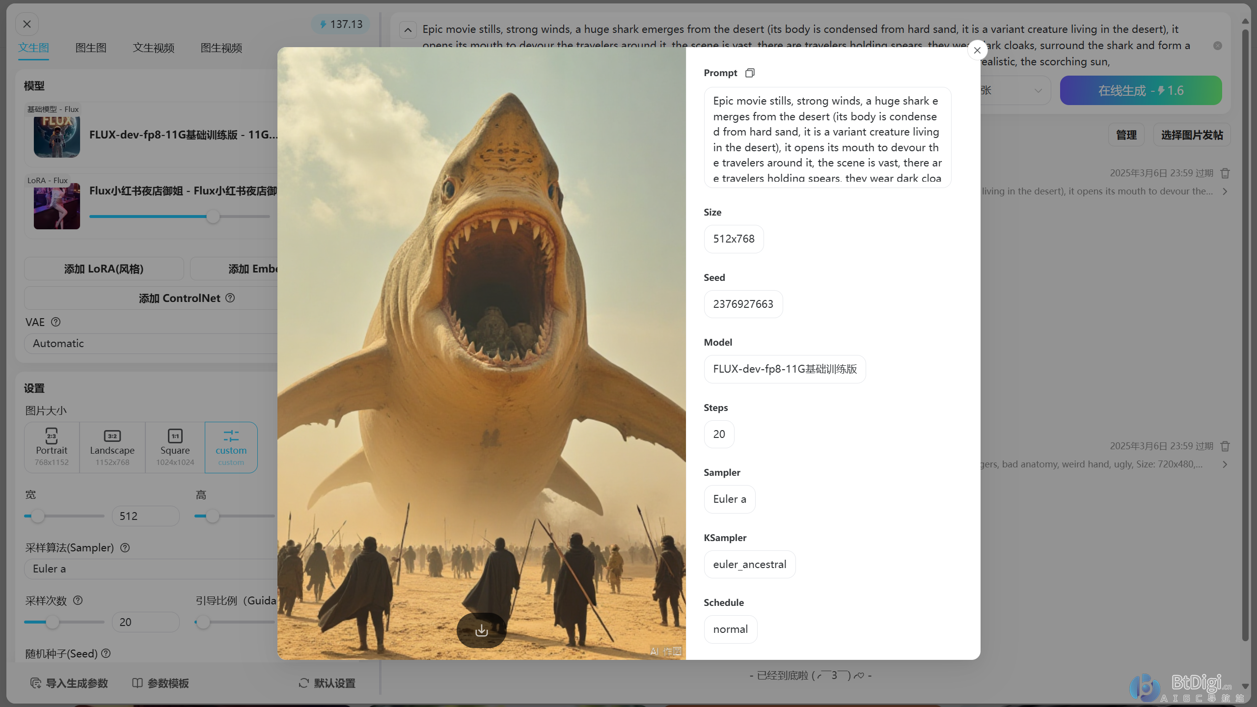The width and height of the screenshot is (1257, 707).
Task: Delete the second history record
Action: (x=1225, y=446)
